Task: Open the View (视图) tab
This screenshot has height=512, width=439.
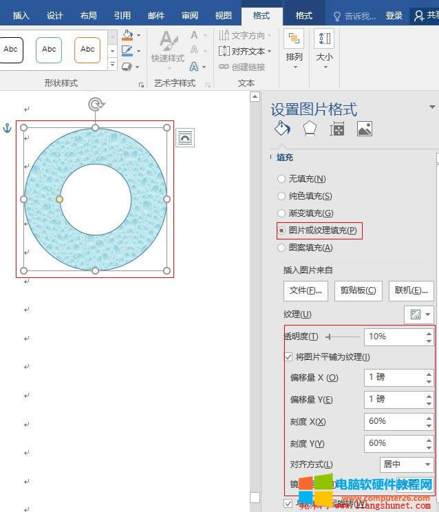Action: click(x=224, y=16)
